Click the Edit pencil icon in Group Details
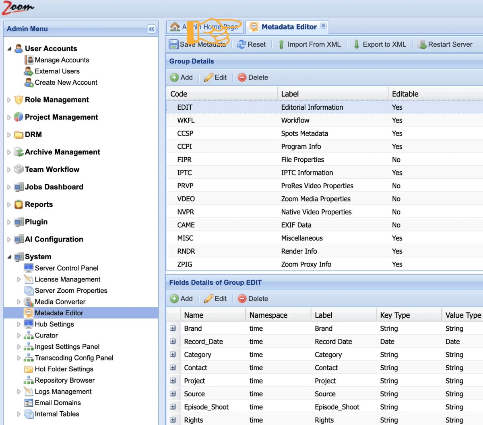 click(x=208, y=77)
